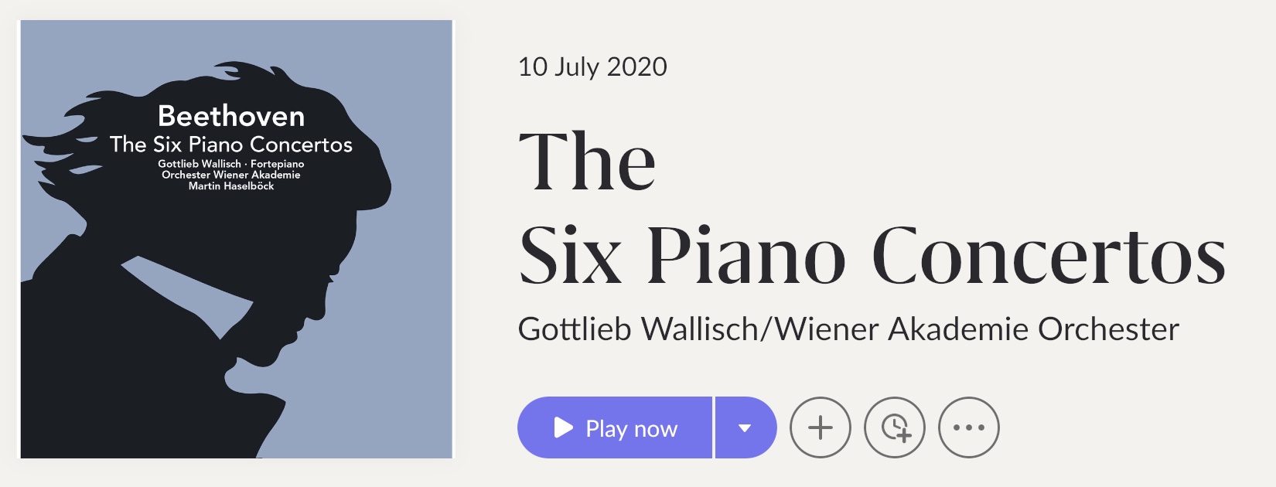Click the Play now button
The height and width of the screenshot is (487, 1276).
coord(615,427)
